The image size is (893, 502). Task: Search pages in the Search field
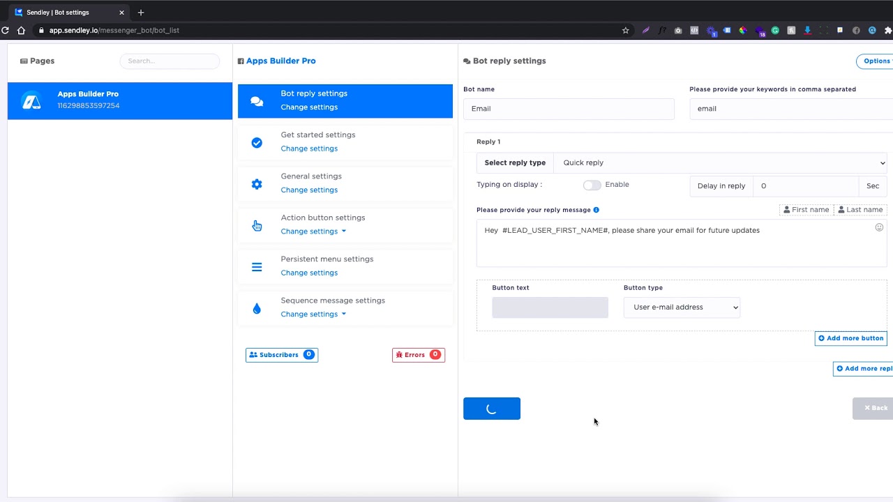tap(170, 61)
